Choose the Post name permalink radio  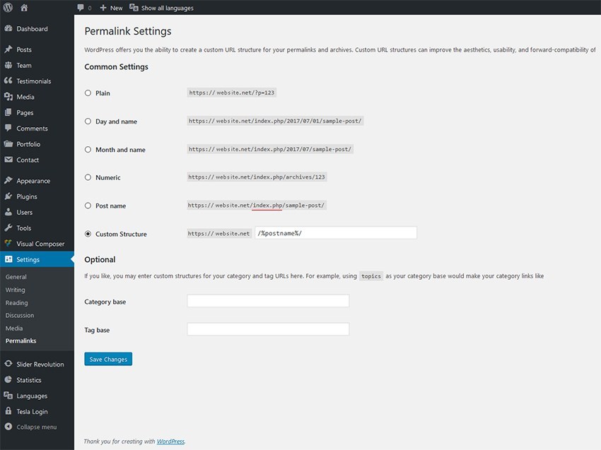click(x=88, y=206)
